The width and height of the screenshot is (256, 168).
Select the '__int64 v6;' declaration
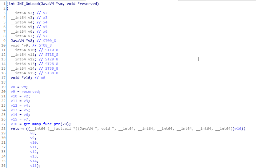coord(22,31)
